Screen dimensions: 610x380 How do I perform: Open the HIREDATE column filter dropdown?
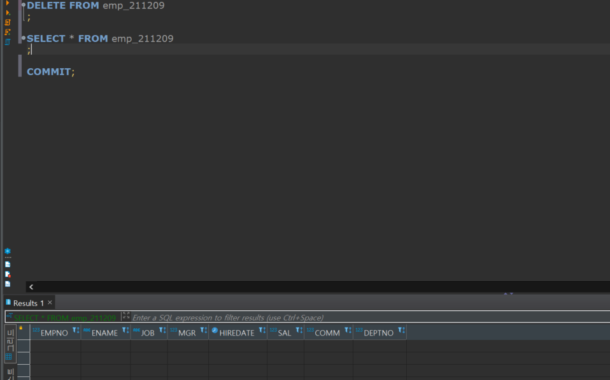pos(261,331)
